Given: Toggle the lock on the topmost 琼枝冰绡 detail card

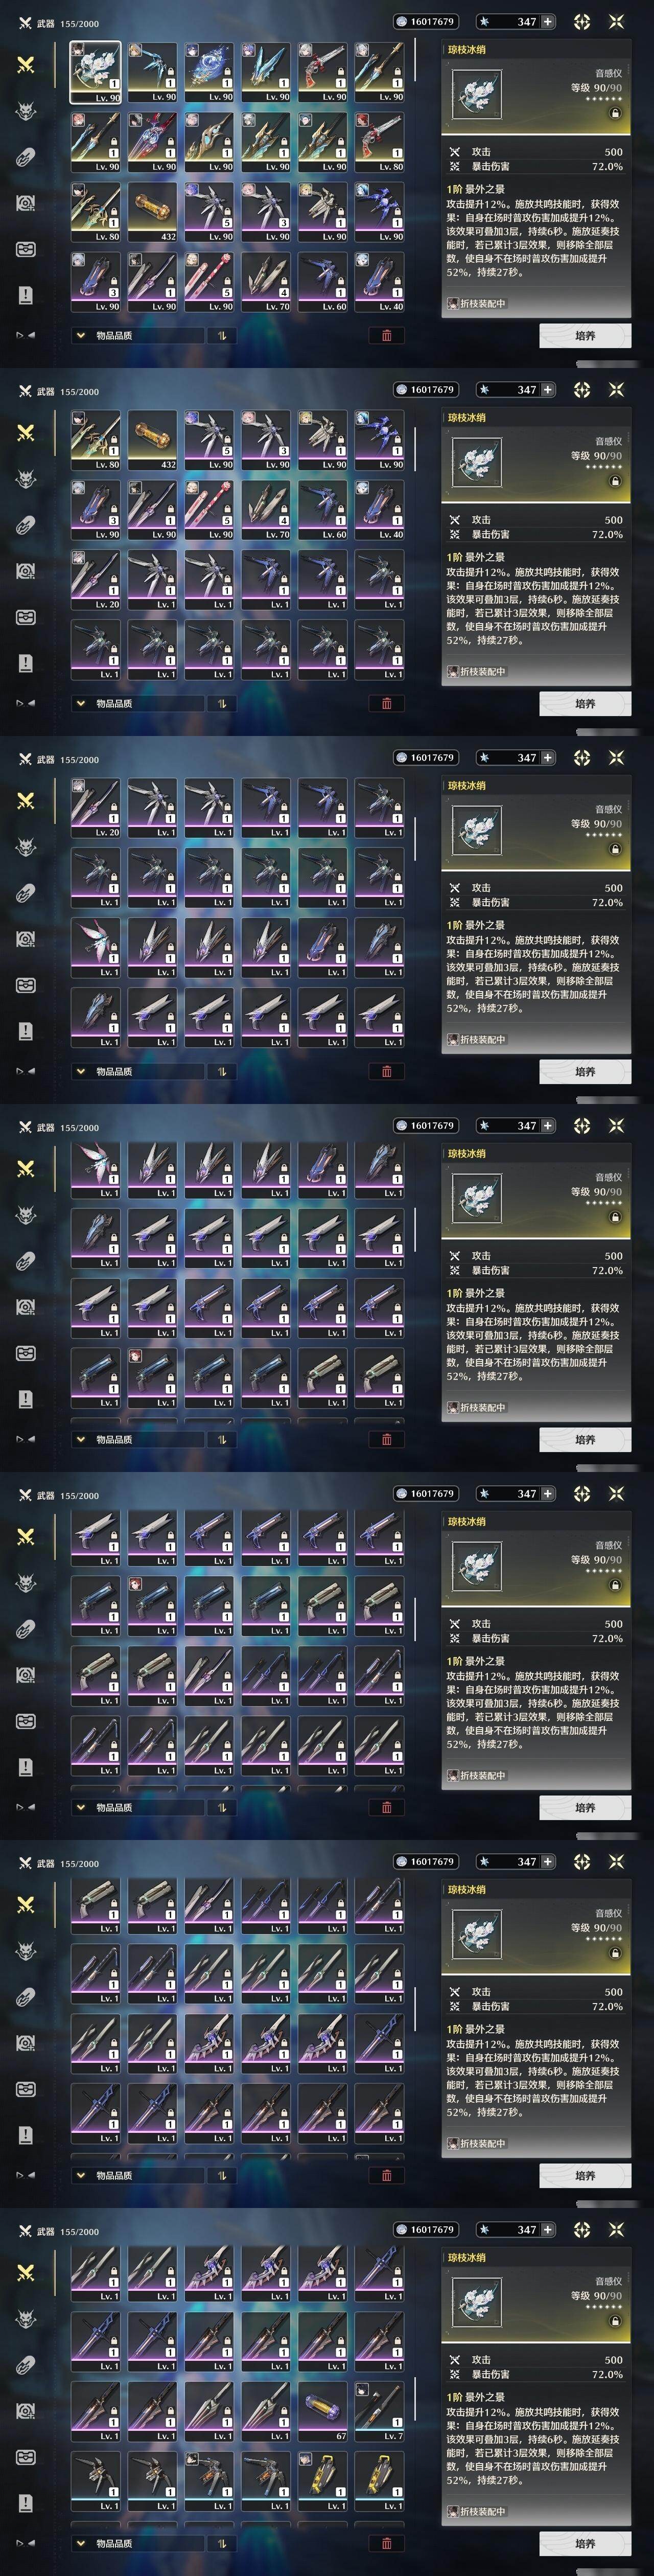Looking at the screenshot, I should (x=614, y=113).
